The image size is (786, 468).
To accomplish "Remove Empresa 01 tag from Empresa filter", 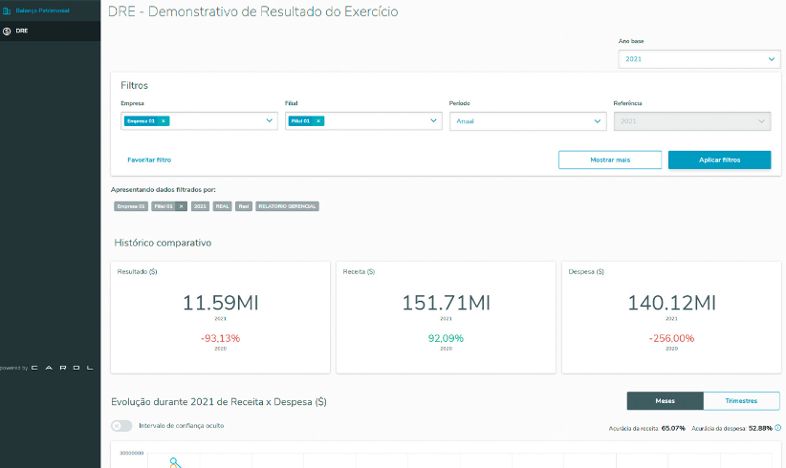I will tap(164, 121).
